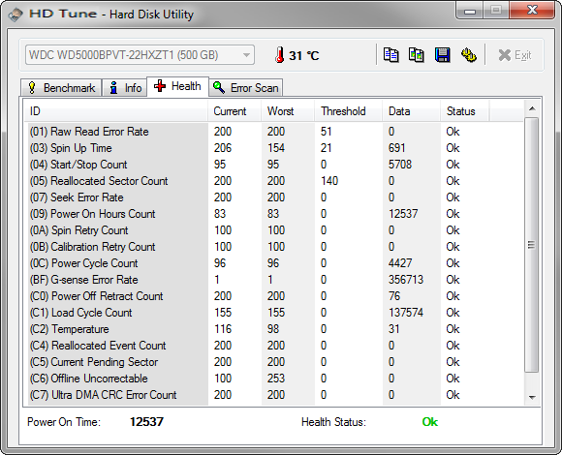This screenshot has width=562, height=455.
Task: Select the Health tab
Action: click(177, 86)
